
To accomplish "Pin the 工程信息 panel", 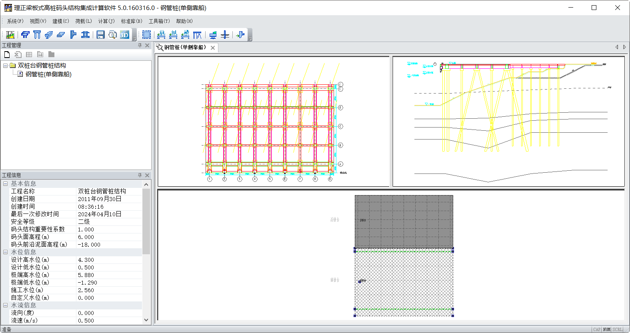I will point(140,175).
